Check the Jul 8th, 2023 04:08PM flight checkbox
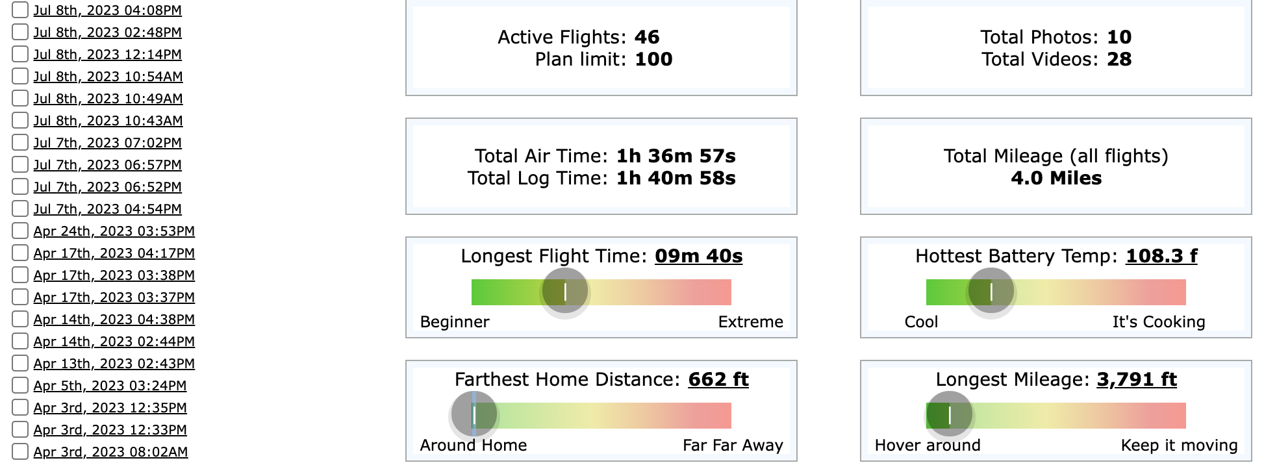The height and width of the screenshot is (465, 1277). (20, 10)
